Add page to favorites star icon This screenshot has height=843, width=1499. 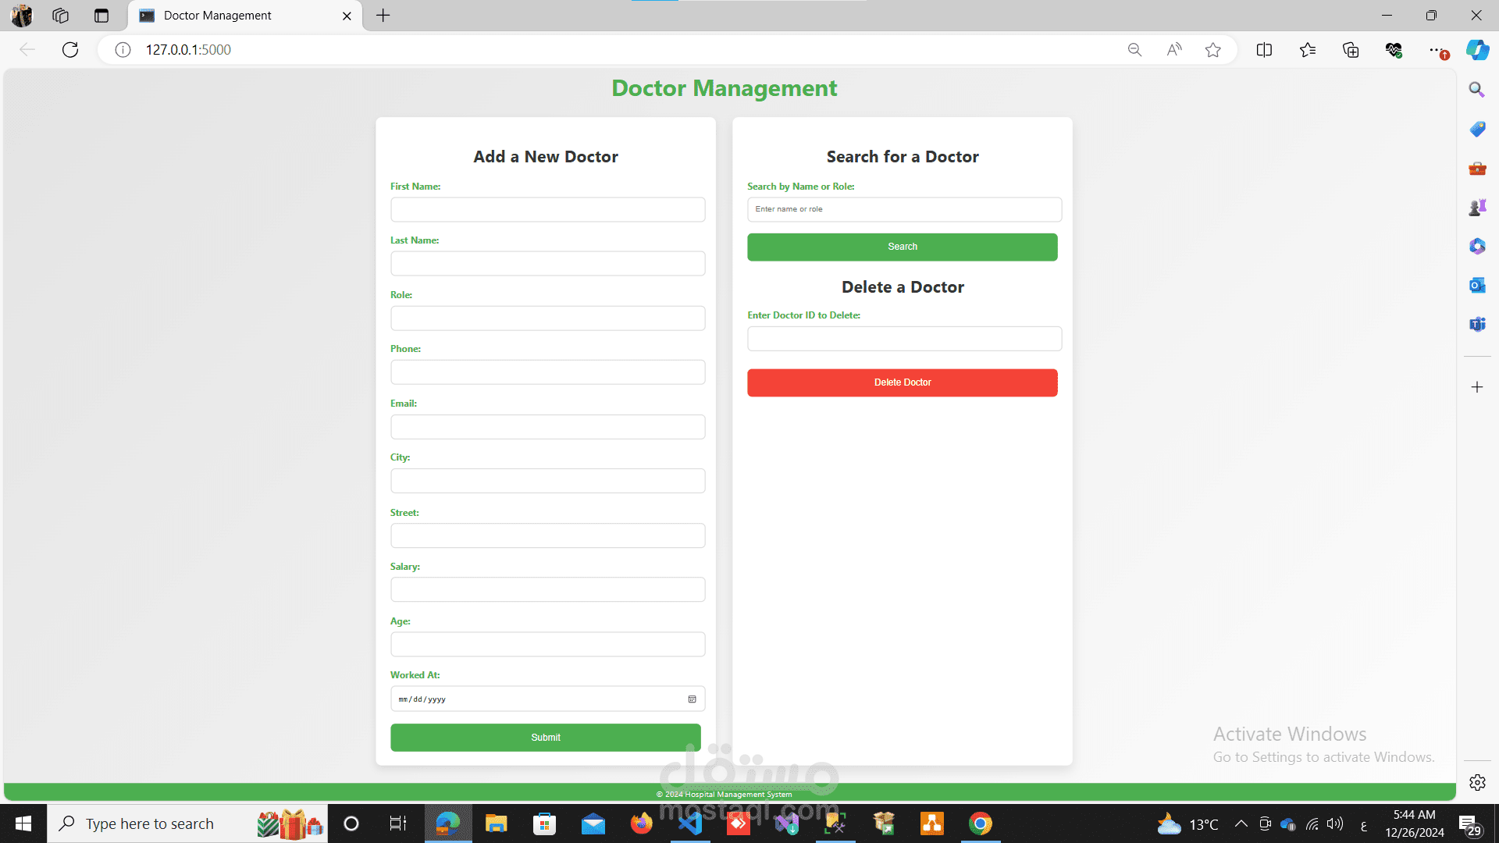(x=1212, y=50)
